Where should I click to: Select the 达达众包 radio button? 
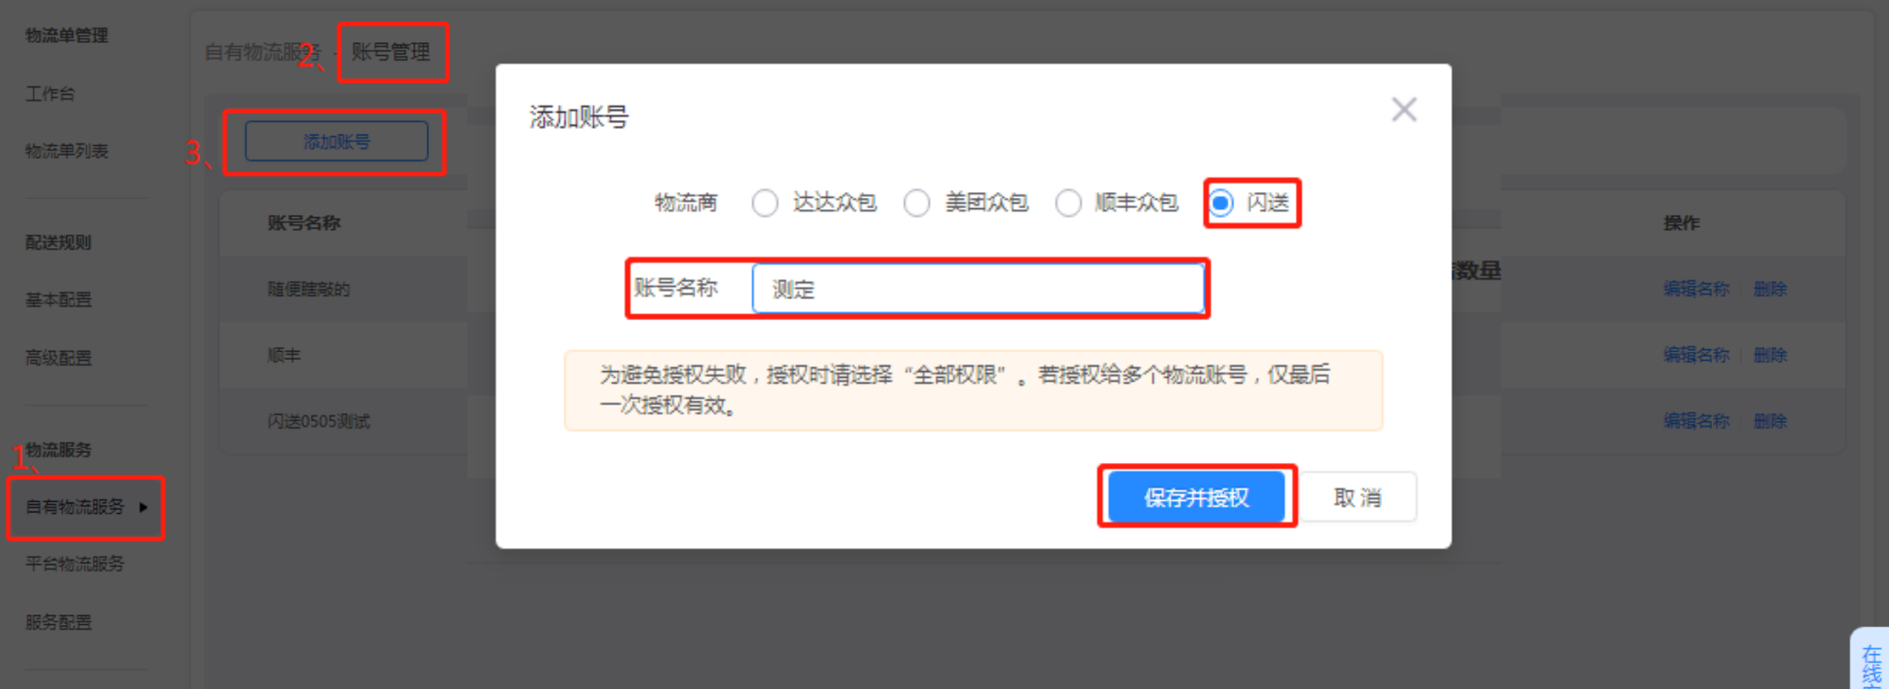pyautogui.click(x=764, y=203)
